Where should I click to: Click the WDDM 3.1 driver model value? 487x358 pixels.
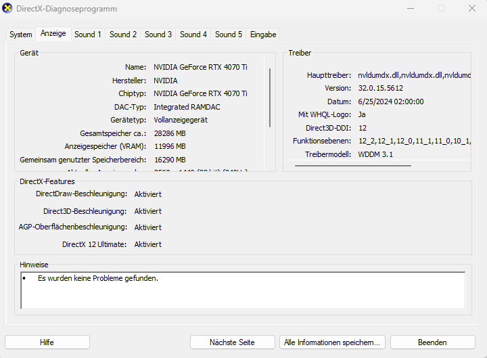pyautogui.click(x=375, y=154)
